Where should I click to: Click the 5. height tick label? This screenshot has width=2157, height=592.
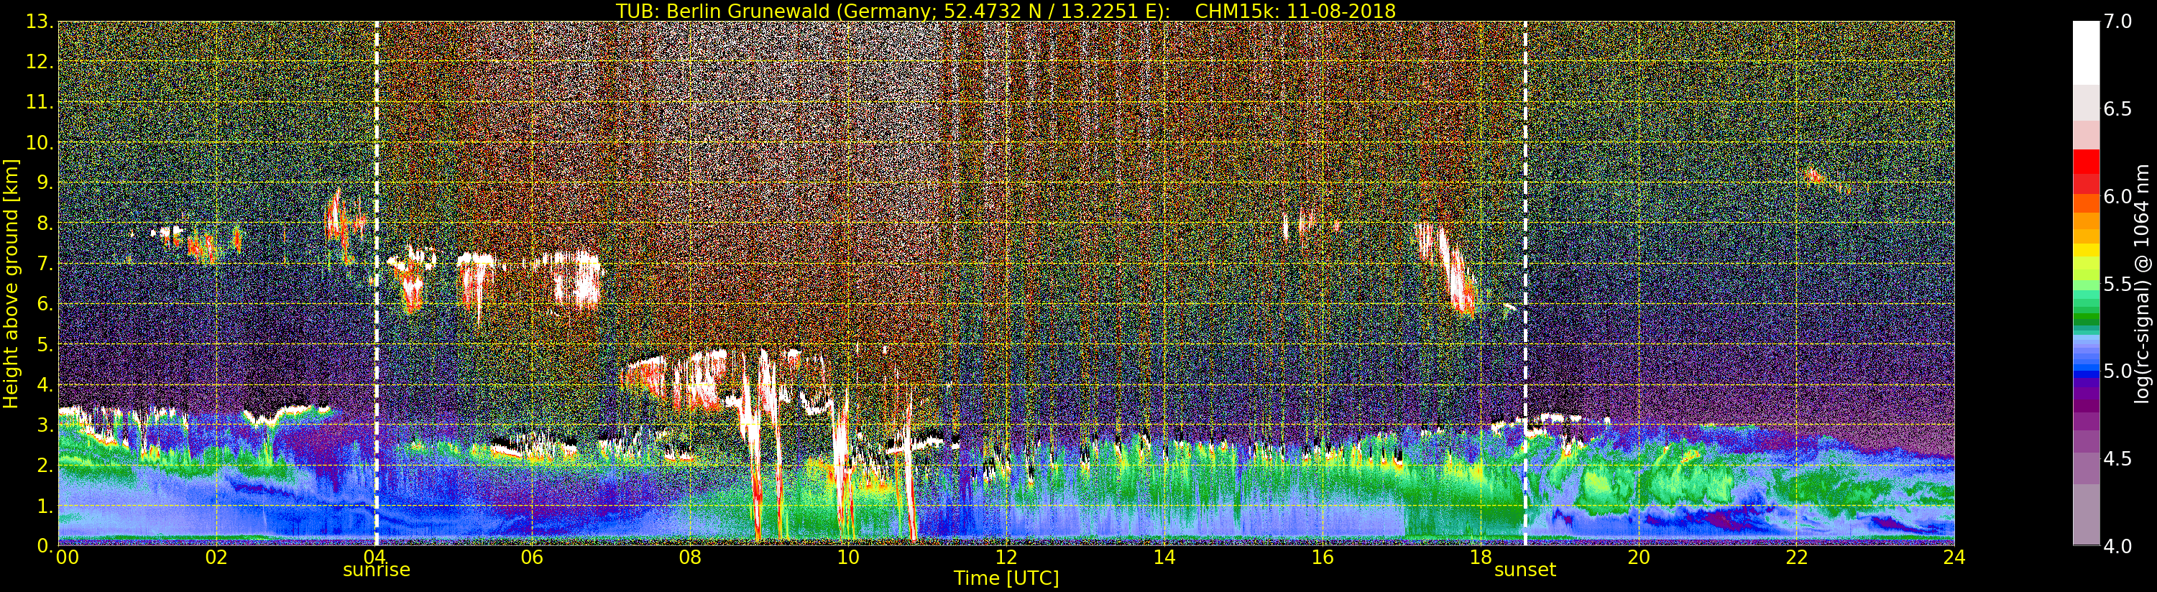pos(45,344)
